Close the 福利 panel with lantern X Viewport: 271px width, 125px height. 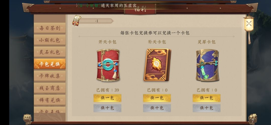249,24
